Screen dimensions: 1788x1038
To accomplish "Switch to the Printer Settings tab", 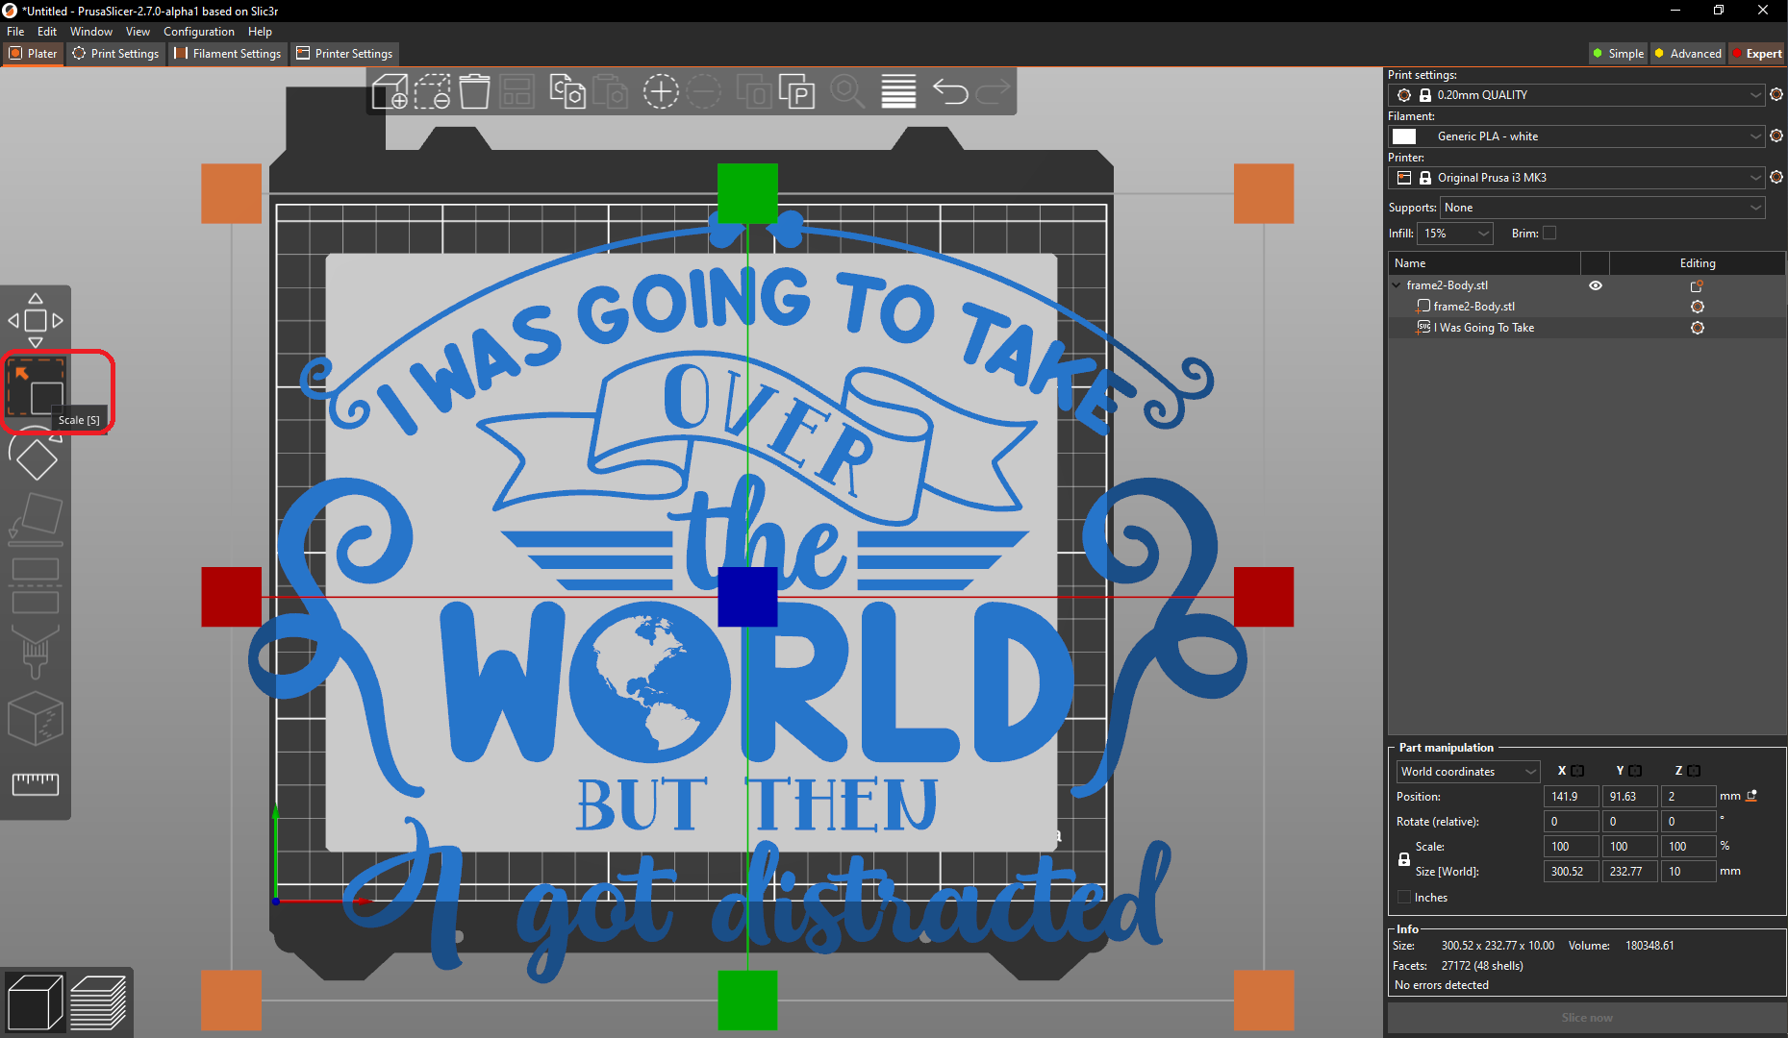I will pos(344,54).
